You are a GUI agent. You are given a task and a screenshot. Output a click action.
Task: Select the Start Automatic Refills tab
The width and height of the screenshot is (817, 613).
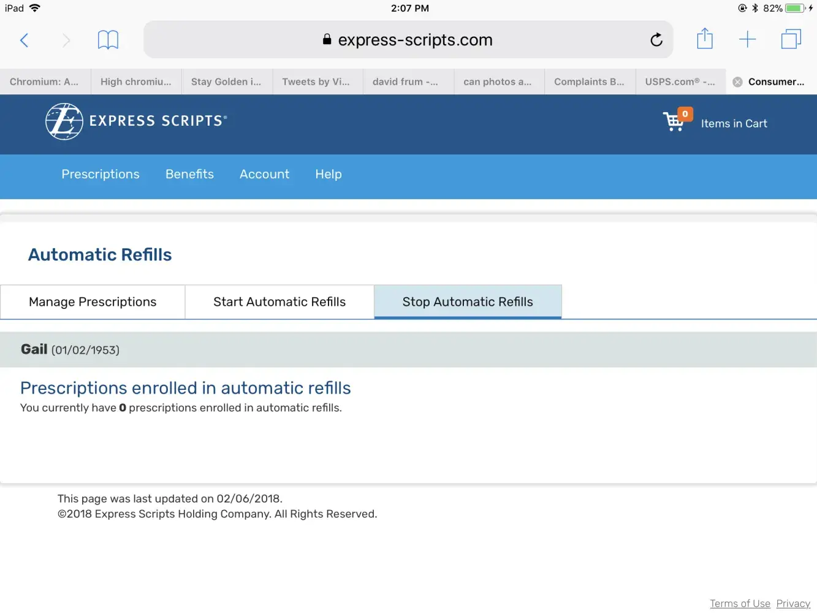279,302
